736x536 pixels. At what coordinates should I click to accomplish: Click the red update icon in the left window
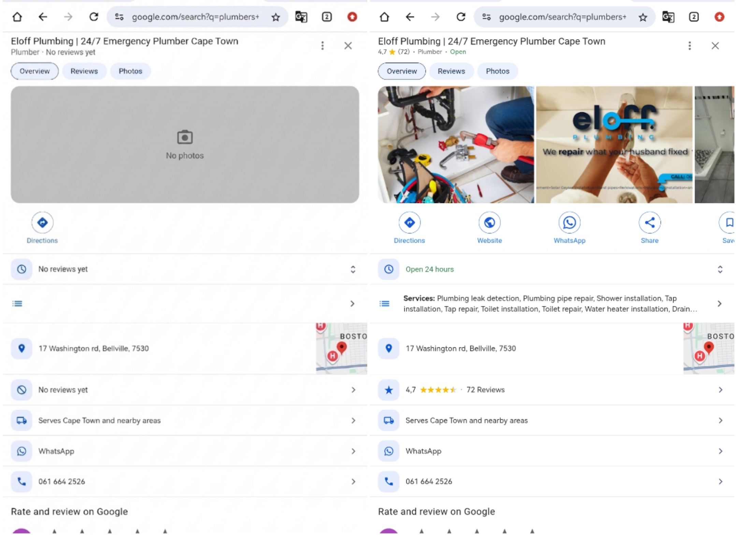pyautogui.click(x=352, y=17)
